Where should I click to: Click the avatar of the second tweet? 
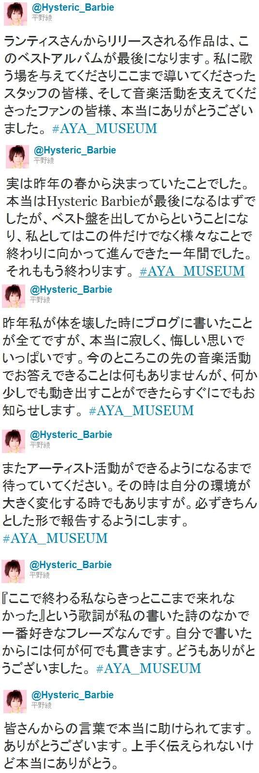point(17,156)
